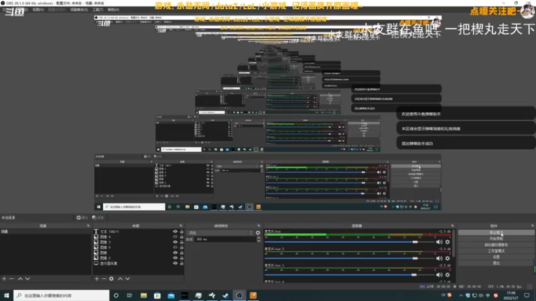Mute the 麦克风/Aux 2 channel speaker icon

point(440,258)
